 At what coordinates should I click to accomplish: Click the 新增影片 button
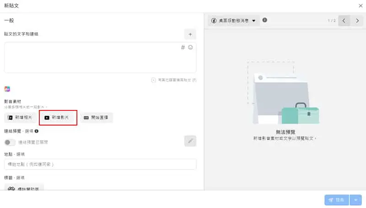click(x=58, y=118)
